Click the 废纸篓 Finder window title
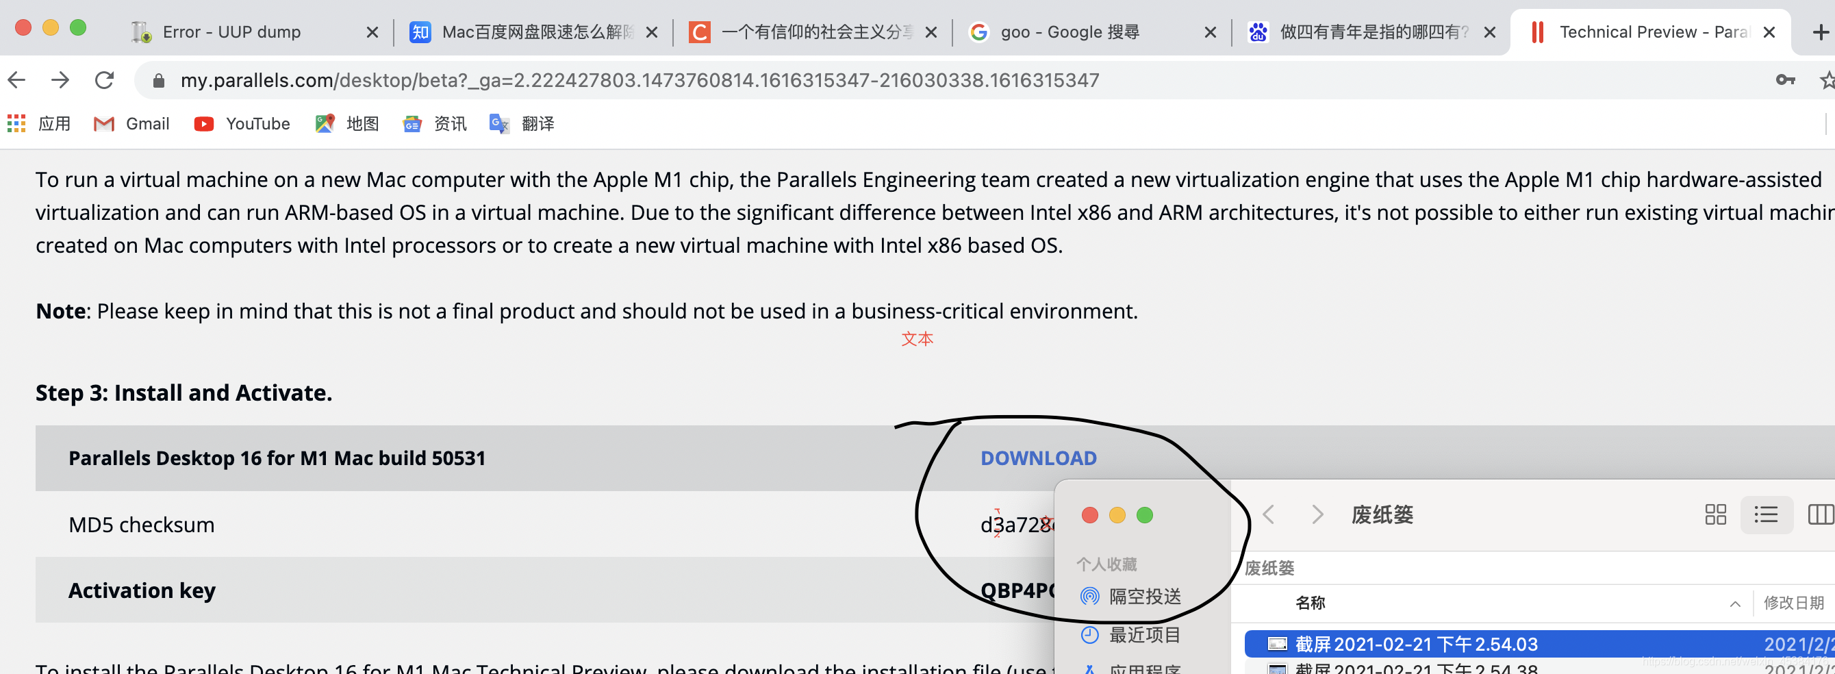This screenshot has height=674, width=1835. pyautogui.click(x=1382, y=514)
